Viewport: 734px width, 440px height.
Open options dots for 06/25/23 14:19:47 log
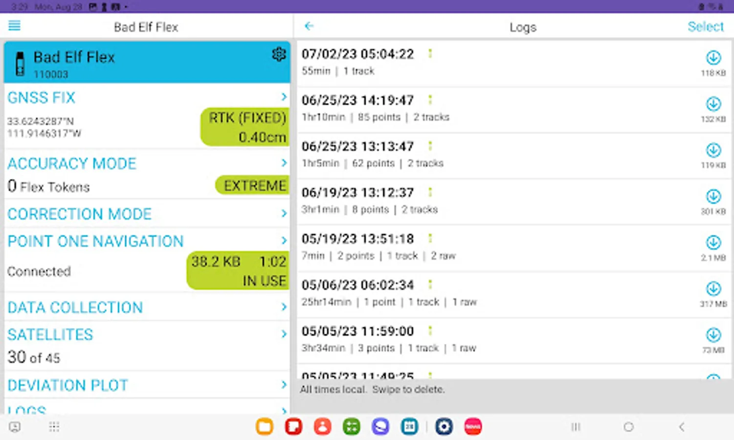[x=430, y=100]
